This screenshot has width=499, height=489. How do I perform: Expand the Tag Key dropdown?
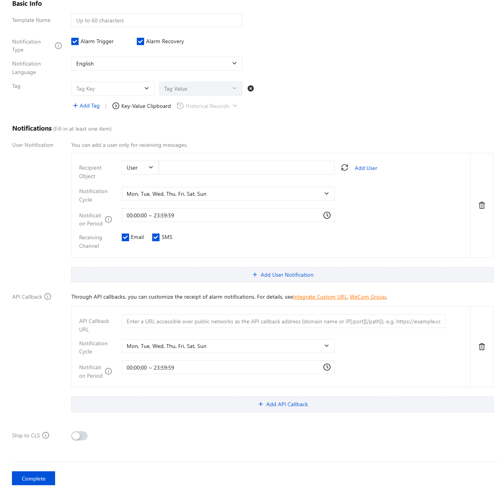pos(113,89)
